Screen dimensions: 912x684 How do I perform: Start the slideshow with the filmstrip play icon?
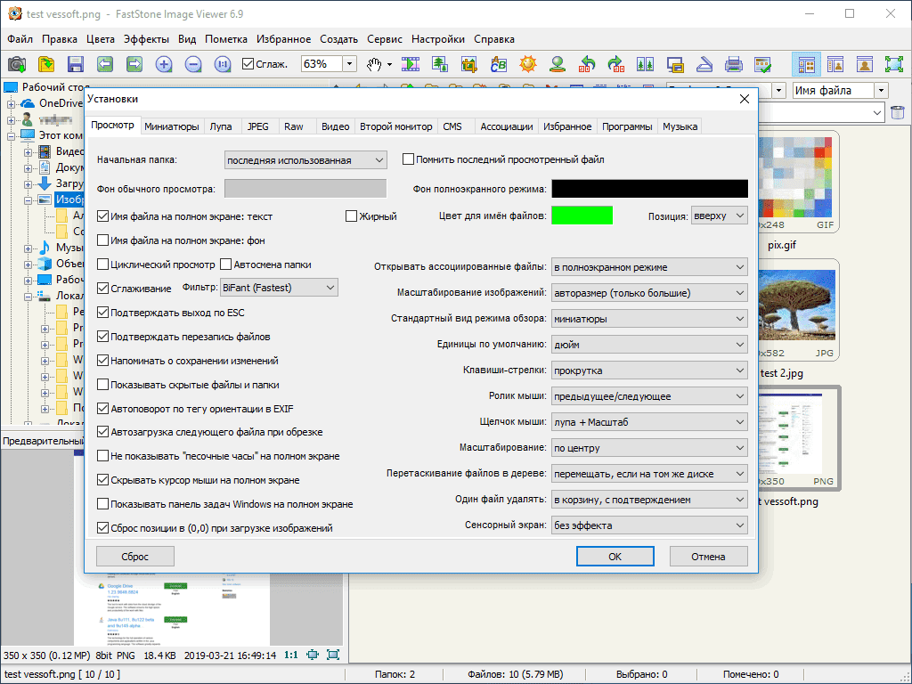(410, 64)
